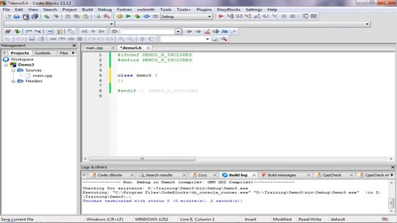The height and width of the screenshot is (223, 397).
Task: Open the dropdown arrow beside the jump back arrow
Action: (x=178, y=32)
